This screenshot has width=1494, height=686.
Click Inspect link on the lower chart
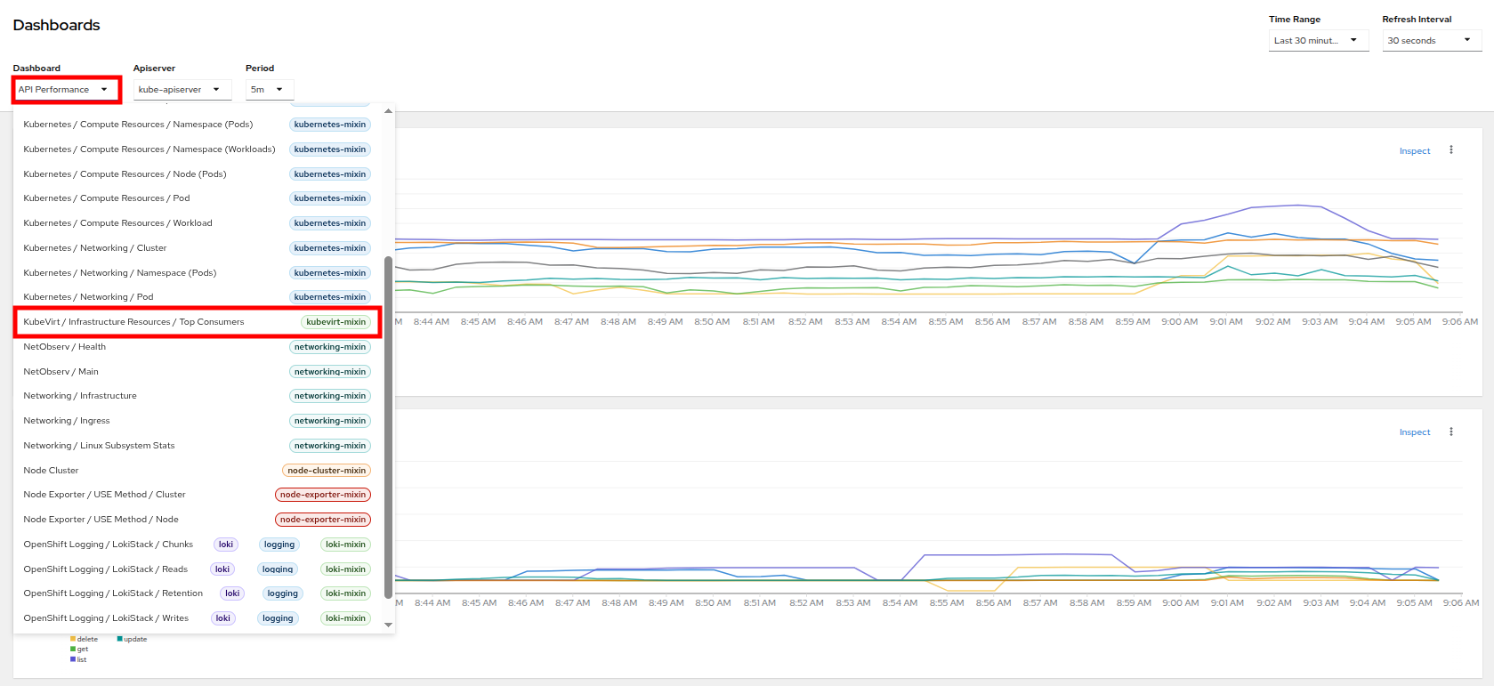[1414, 432]
